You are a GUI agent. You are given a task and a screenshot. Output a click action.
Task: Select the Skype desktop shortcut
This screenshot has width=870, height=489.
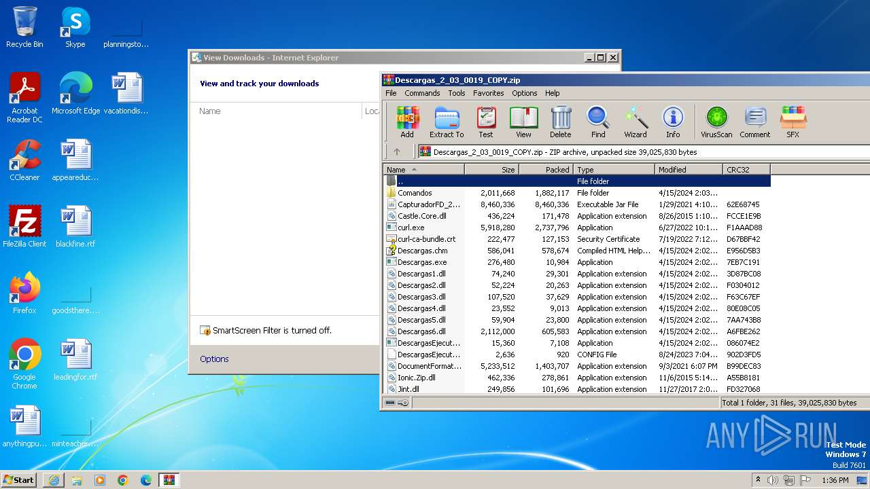pyautogui.click(x=75, y=27)
